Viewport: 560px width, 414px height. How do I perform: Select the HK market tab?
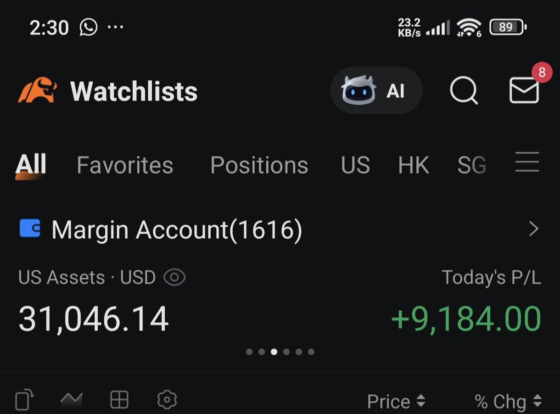coord(414,165)
